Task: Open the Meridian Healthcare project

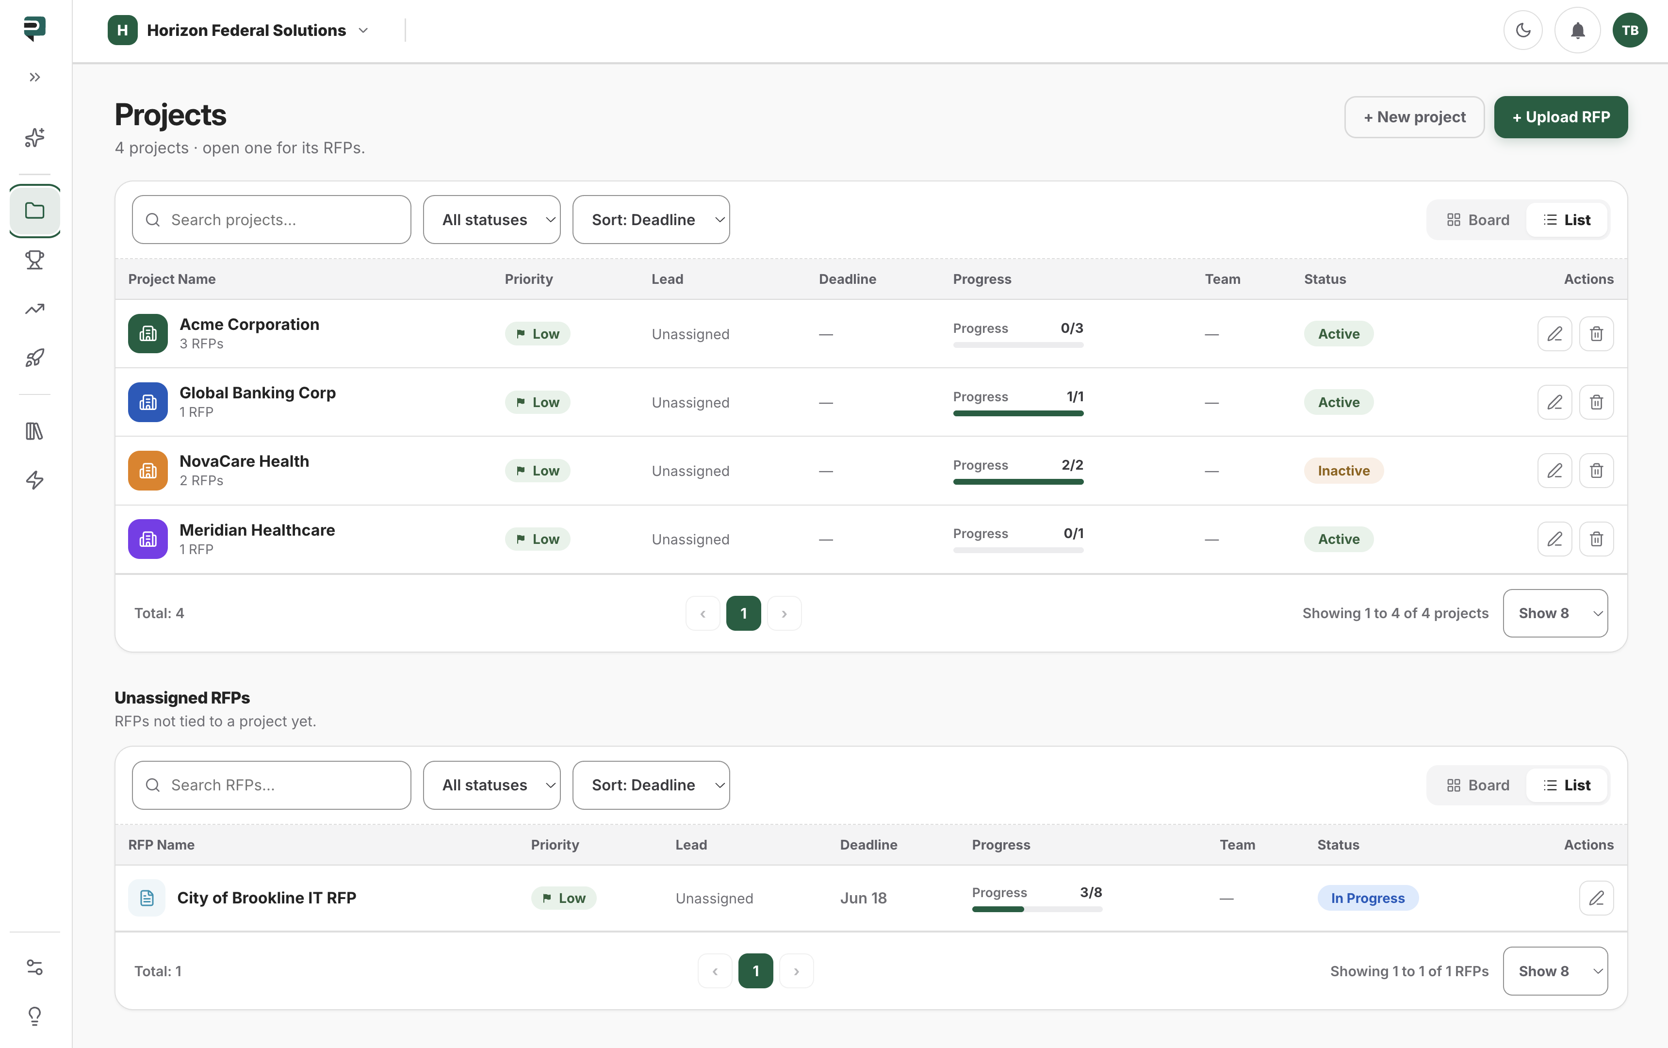Action: 257,530
